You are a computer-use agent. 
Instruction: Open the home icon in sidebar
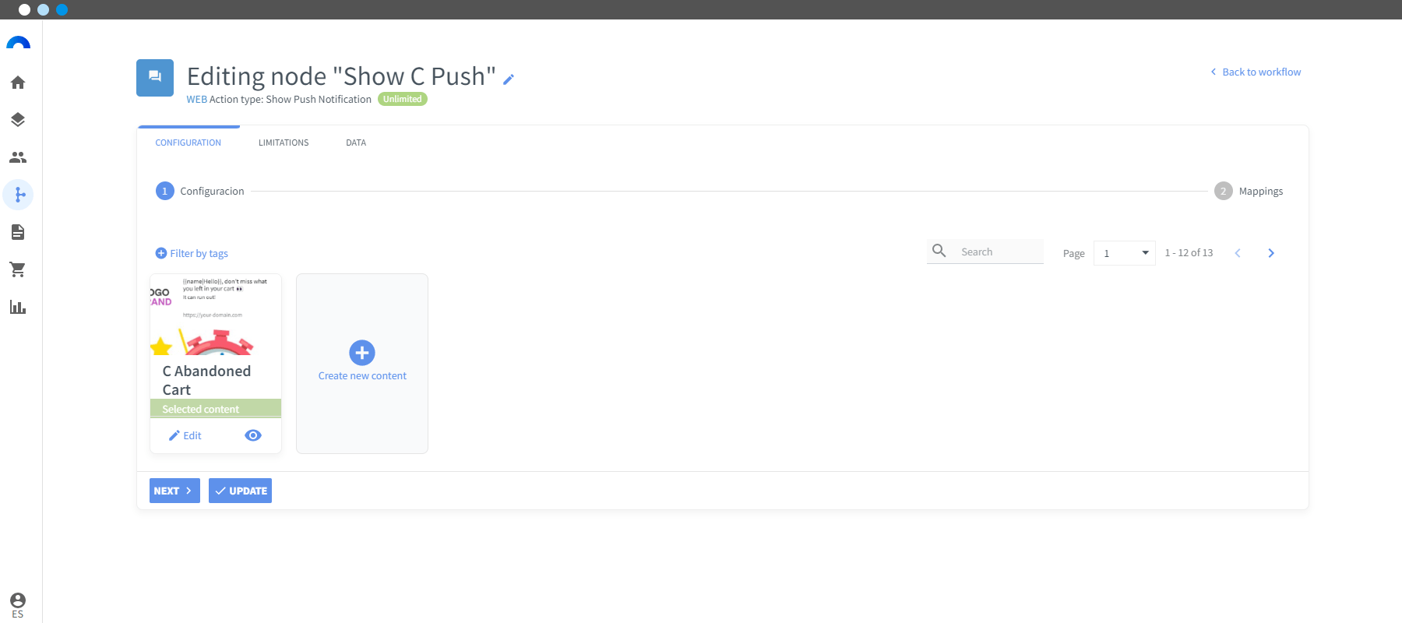(x=18, y=83)
